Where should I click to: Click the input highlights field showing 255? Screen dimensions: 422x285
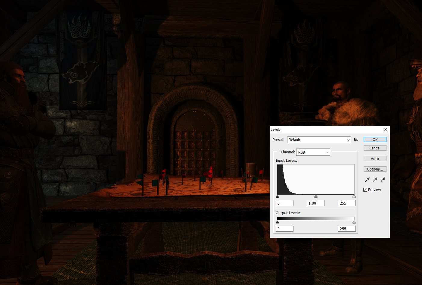point(347,203)
